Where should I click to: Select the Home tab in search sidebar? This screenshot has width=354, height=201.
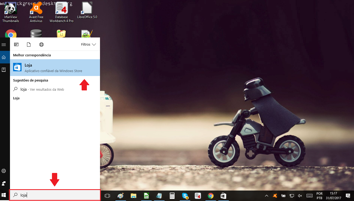pos(4,57)
